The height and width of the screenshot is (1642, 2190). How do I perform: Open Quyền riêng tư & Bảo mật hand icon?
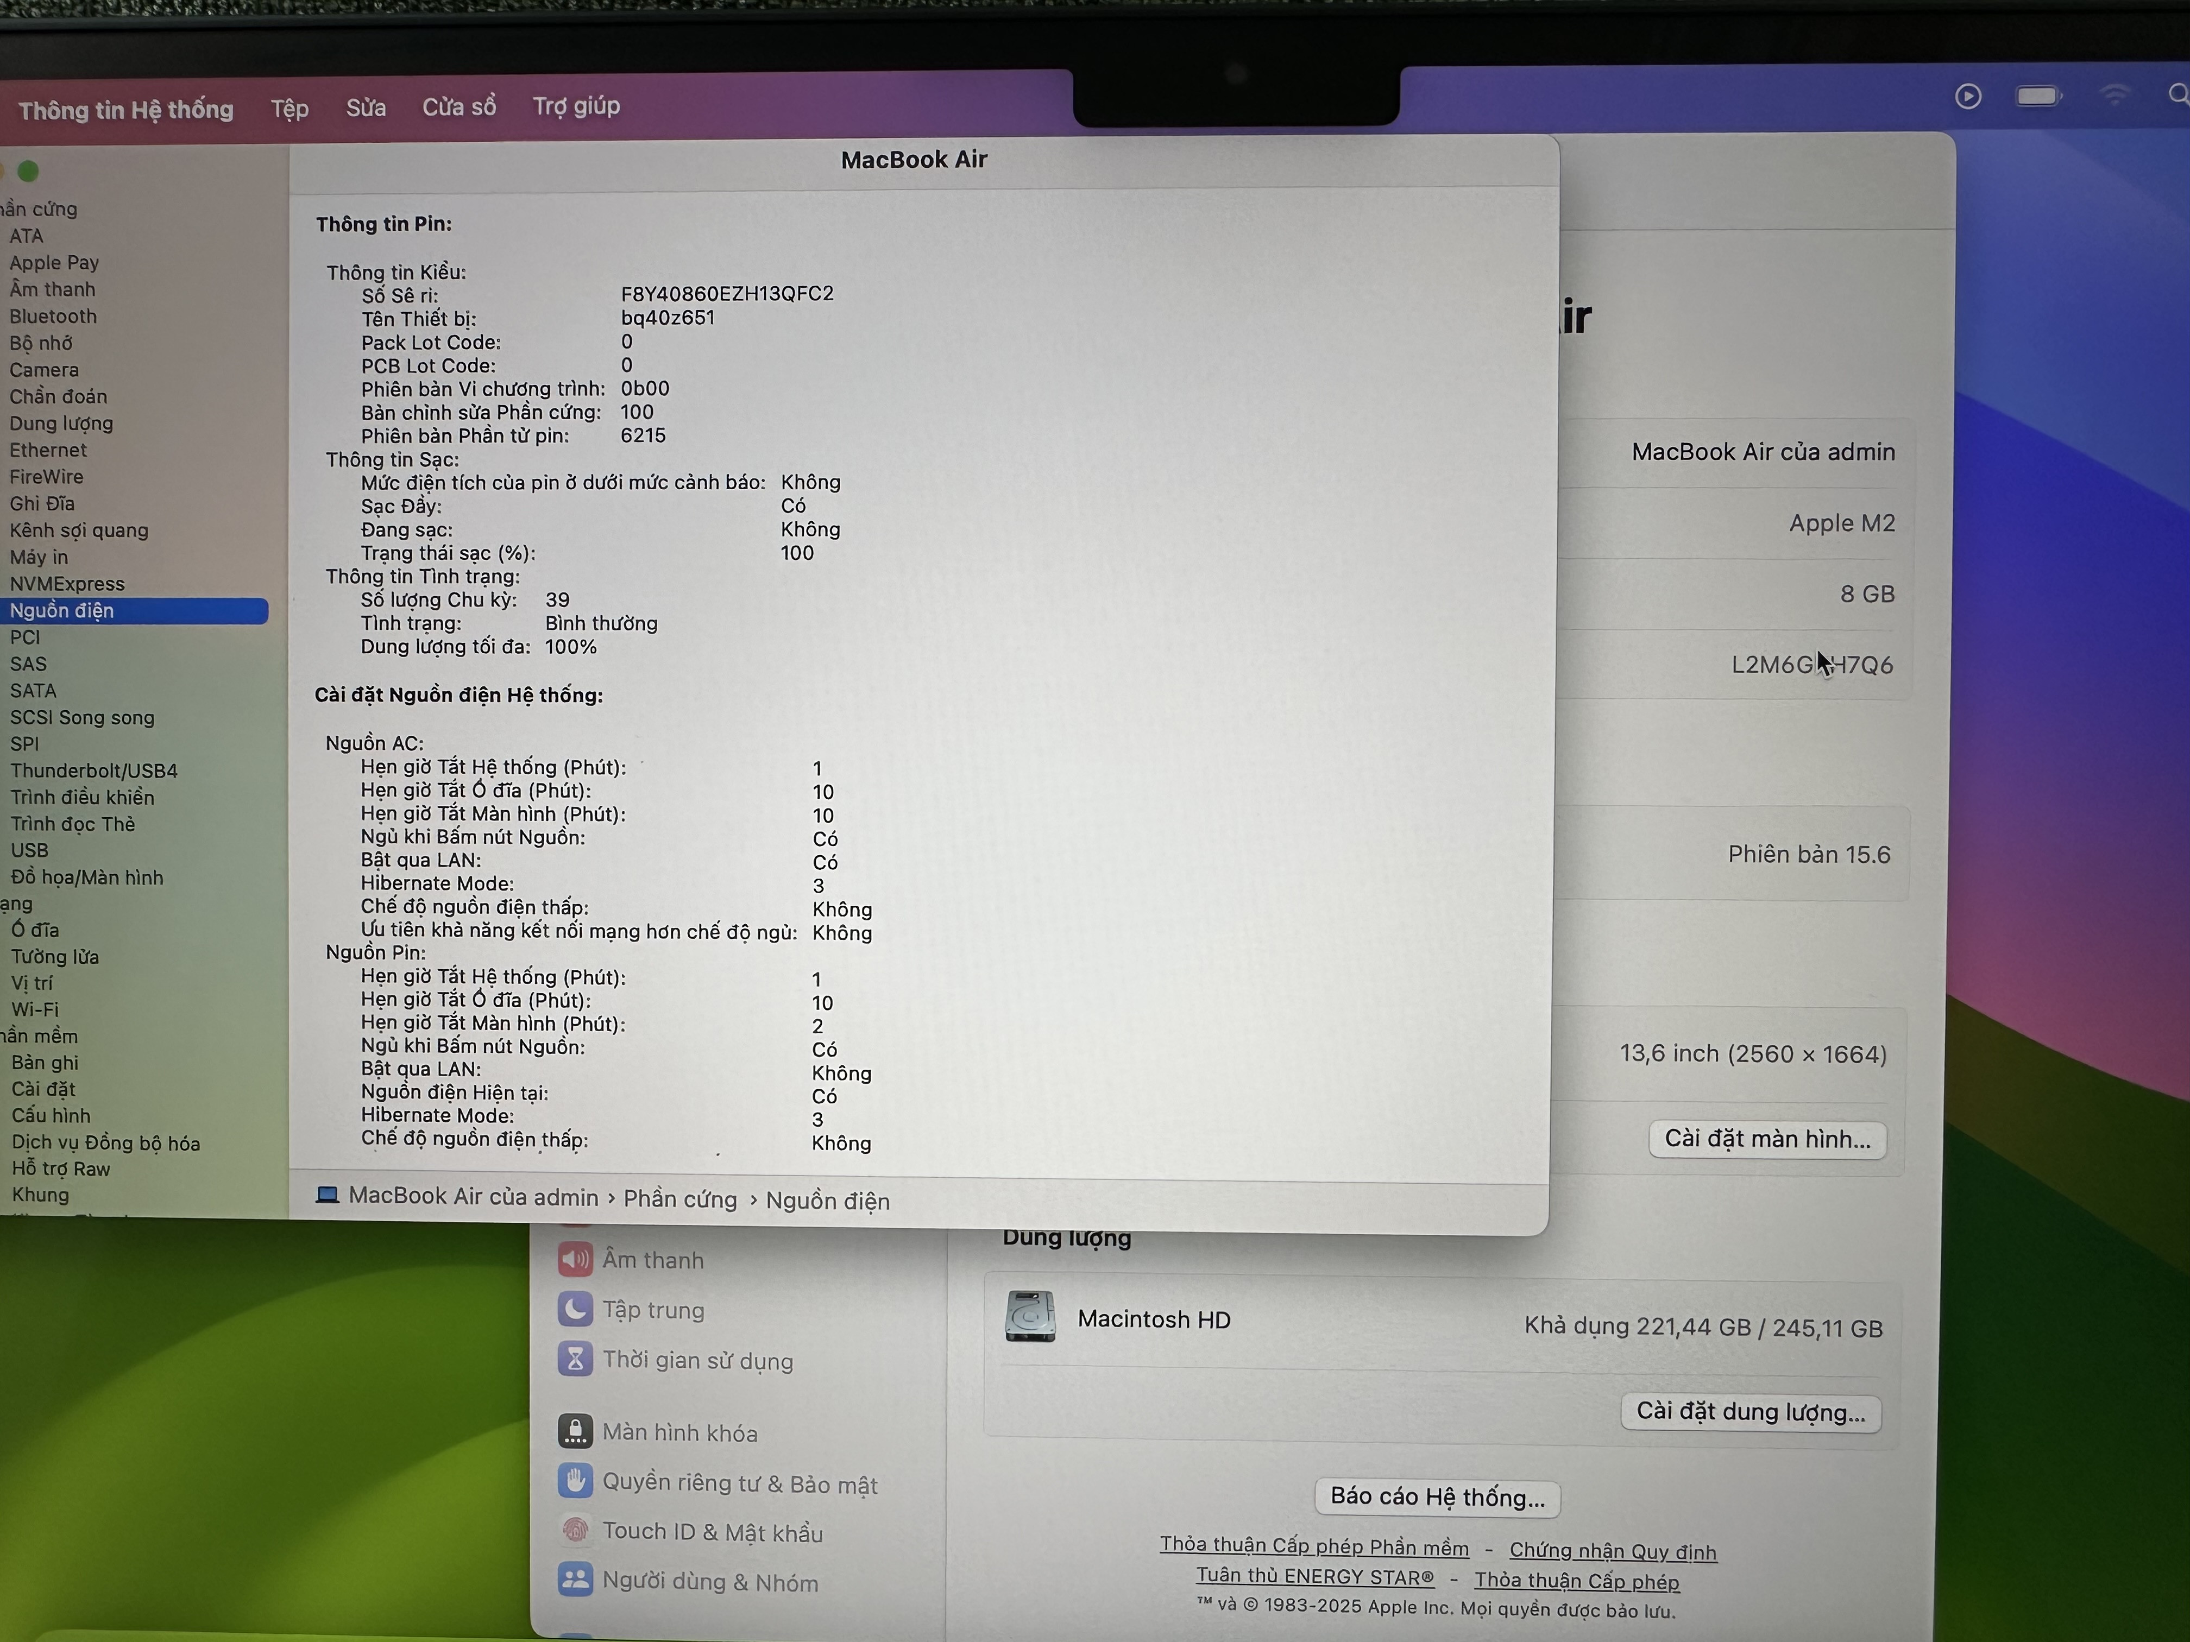pos(575,1481)
